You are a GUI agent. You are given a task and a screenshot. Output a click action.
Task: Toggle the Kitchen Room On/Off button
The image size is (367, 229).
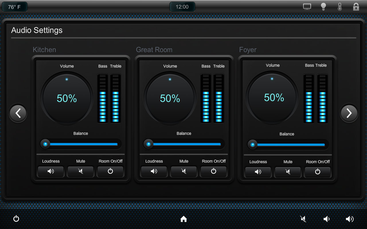(110, 171)
